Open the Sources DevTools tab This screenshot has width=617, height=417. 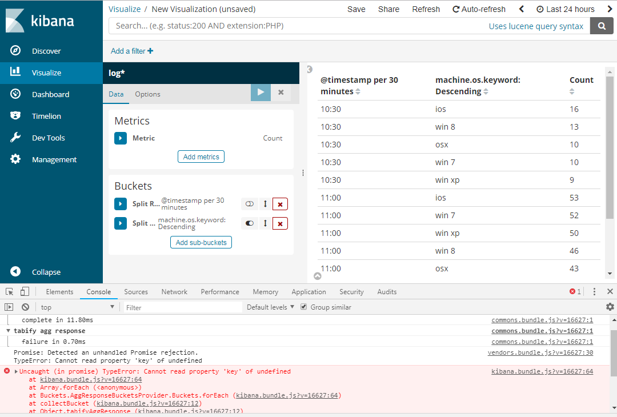(136, 291)
